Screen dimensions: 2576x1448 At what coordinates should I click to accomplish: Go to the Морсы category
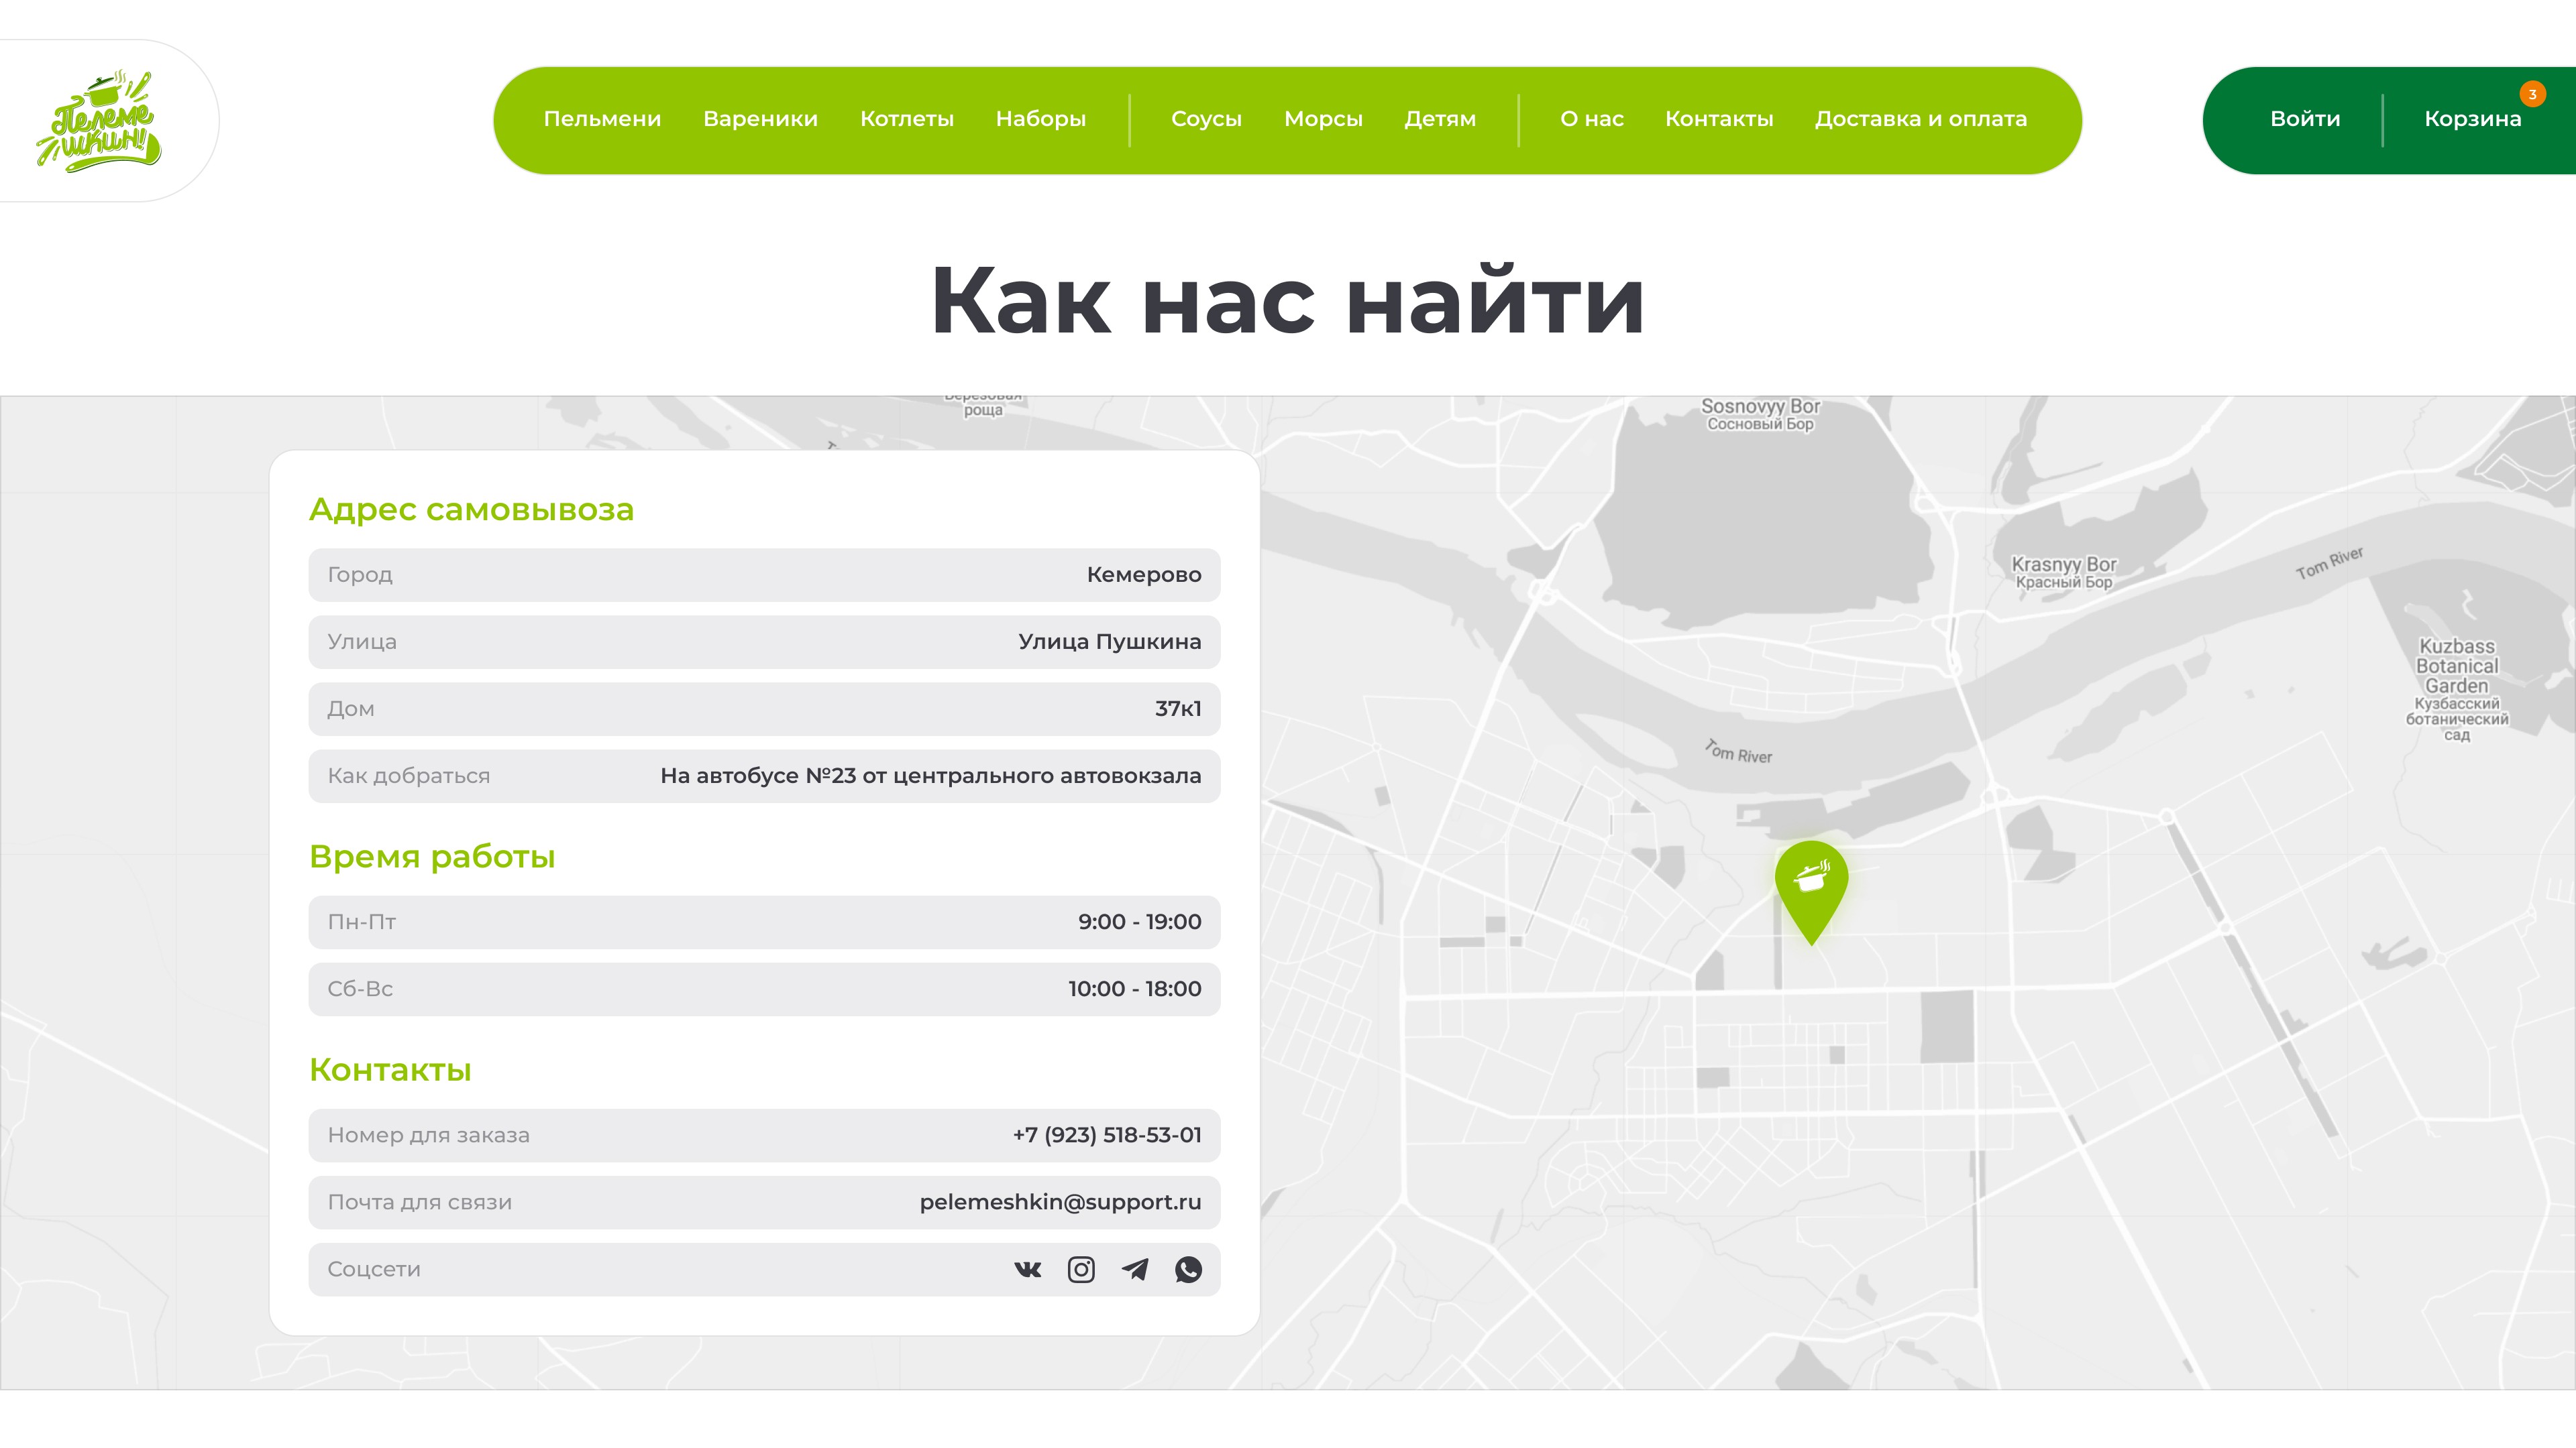[1323, 119]
